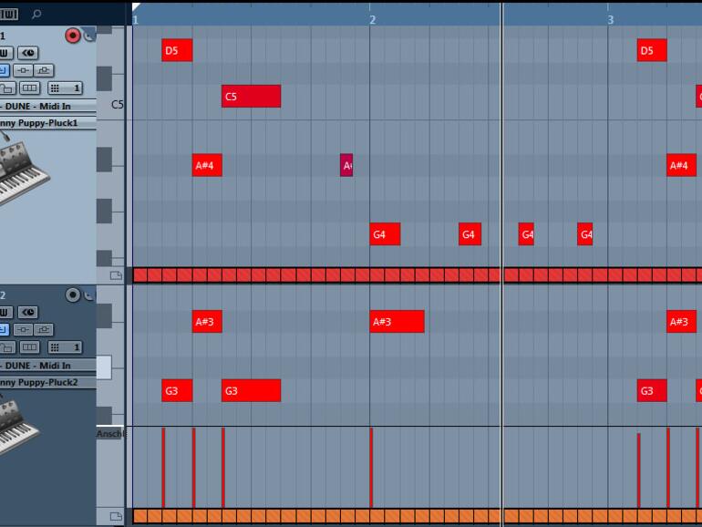Click the synthesizer picture on track 1

point(24,172)
